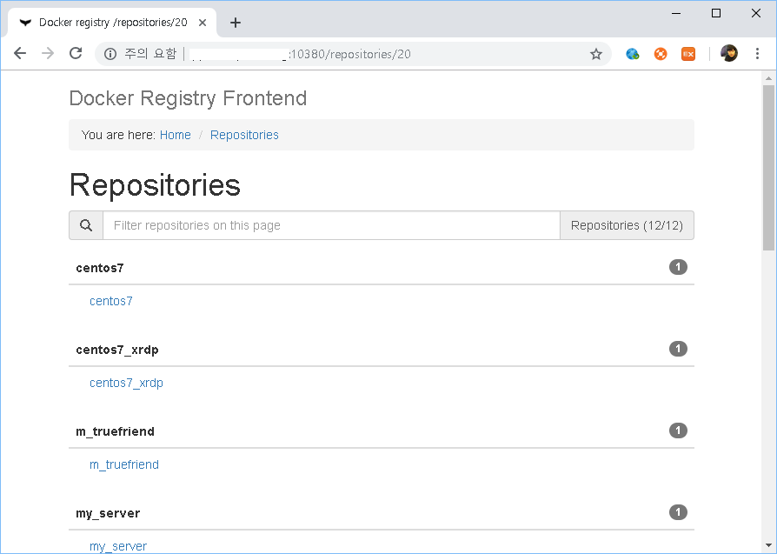Click the Repositories page heading
The image size is (777, 554).
tap(155, 185)
